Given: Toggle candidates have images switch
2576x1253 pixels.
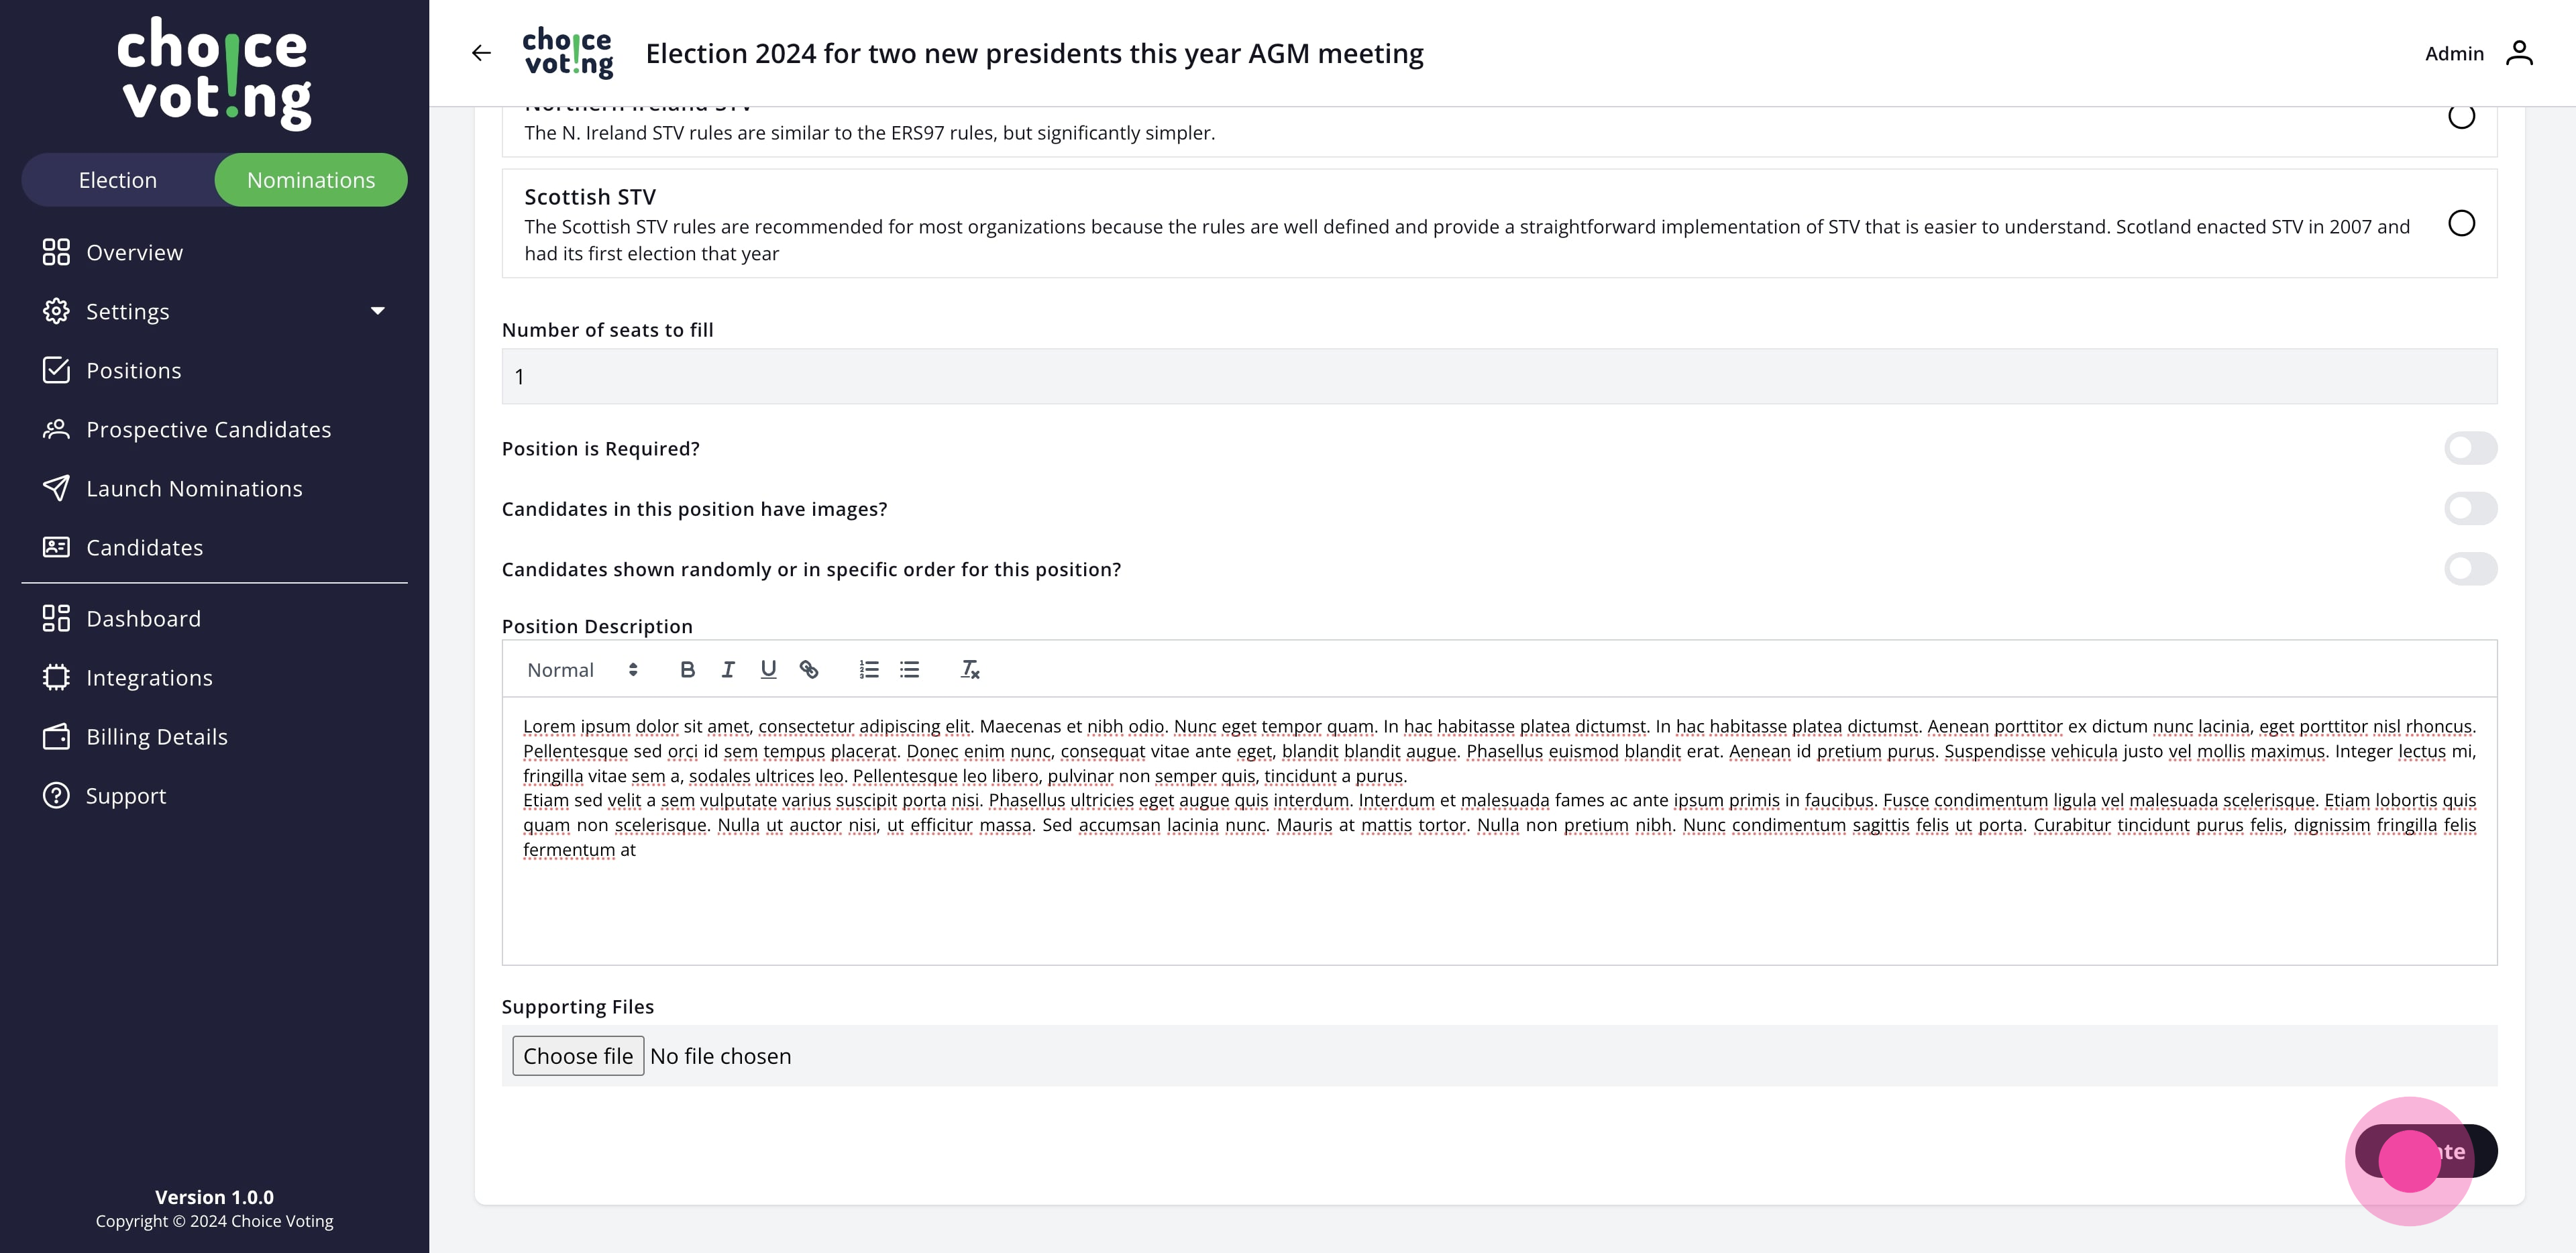Looking at the screenshot, I should pos(2470,509).
